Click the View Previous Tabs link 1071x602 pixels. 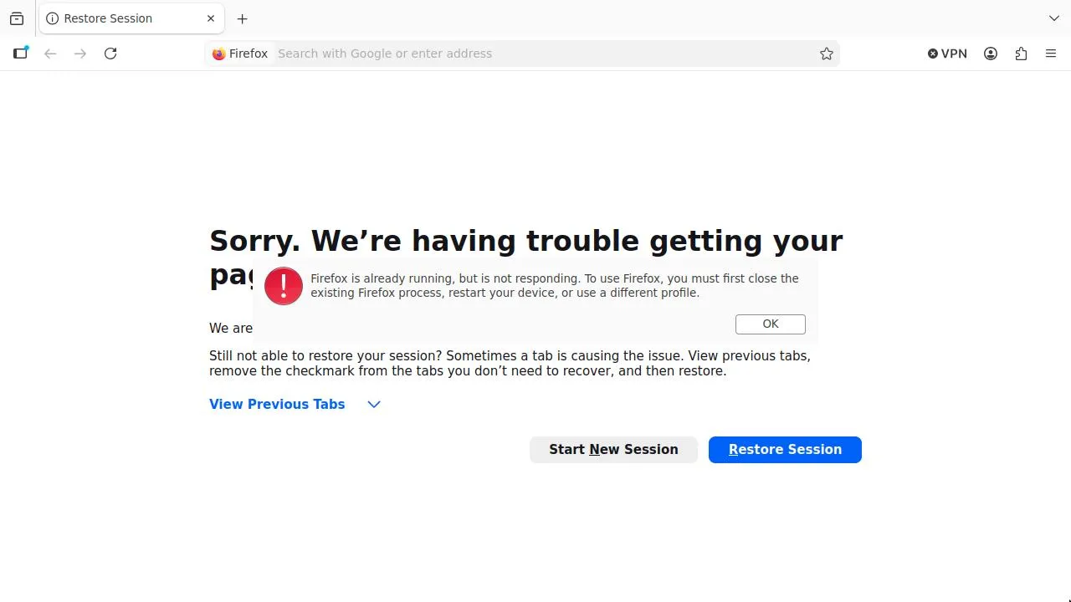pyautogui.click(x=277, y=405)
